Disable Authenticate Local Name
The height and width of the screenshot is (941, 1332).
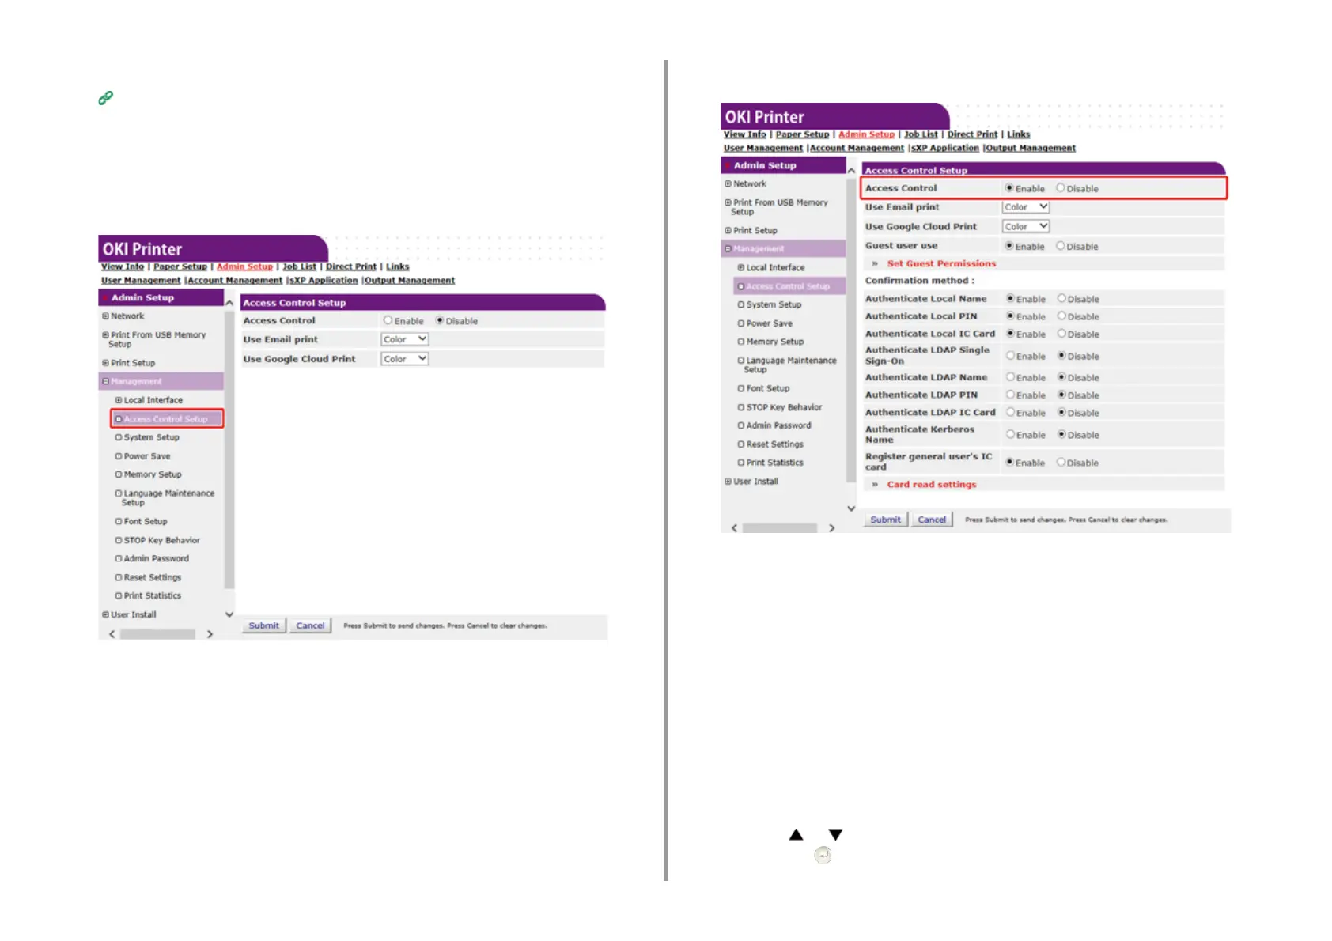(1061, 298)
